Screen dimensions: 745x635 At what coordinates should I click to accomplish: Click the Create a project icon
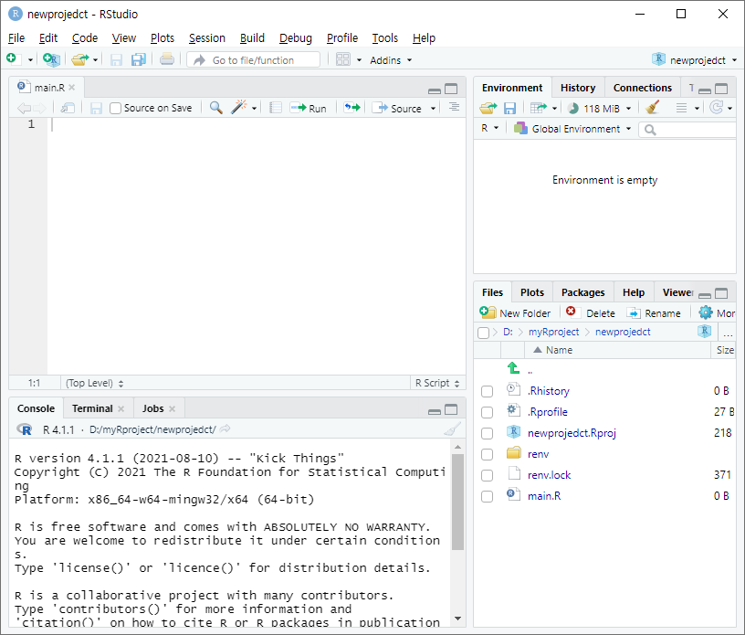pos(51,59)
